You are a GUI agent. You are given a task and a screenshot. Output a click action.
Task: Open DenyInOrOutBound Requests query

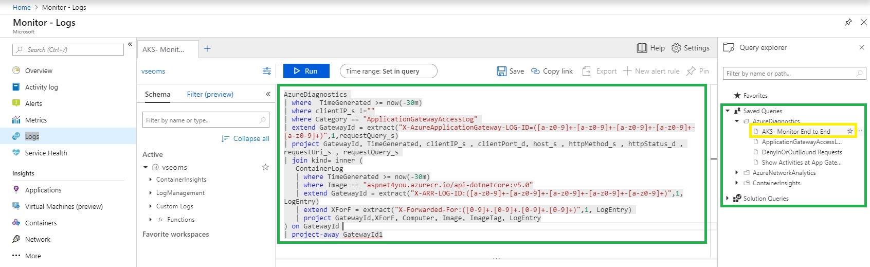click(x=802, y=152)
